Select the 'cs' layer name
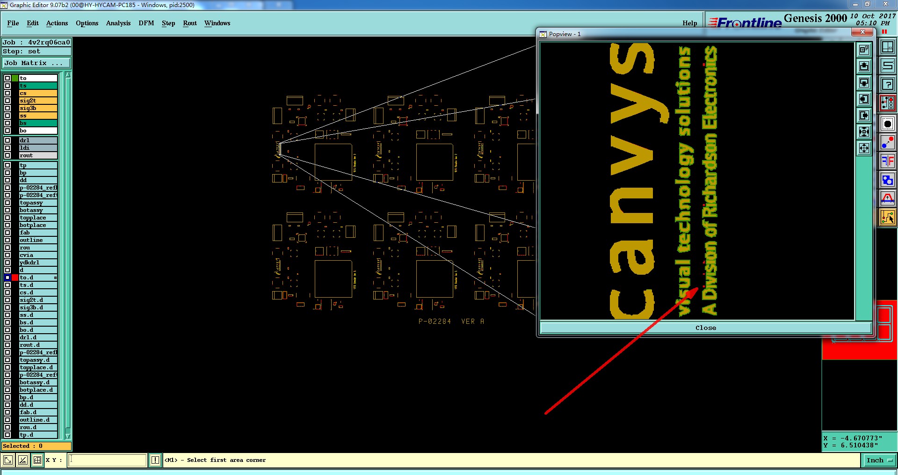Image resolution: width=898 pixels, height=475 pixels. coord(38,93)
